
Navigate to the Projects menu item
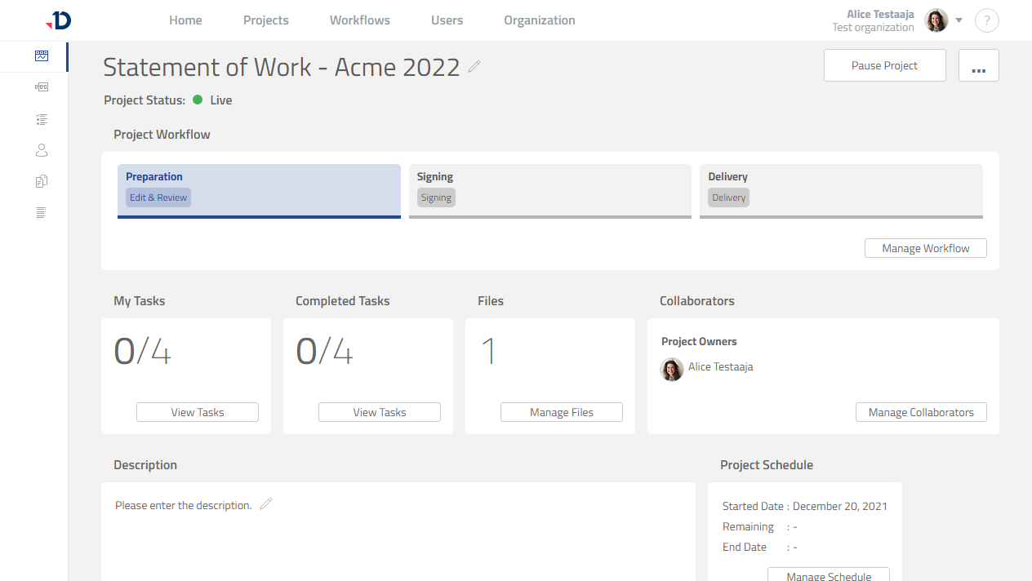click(x=265, y=20)
